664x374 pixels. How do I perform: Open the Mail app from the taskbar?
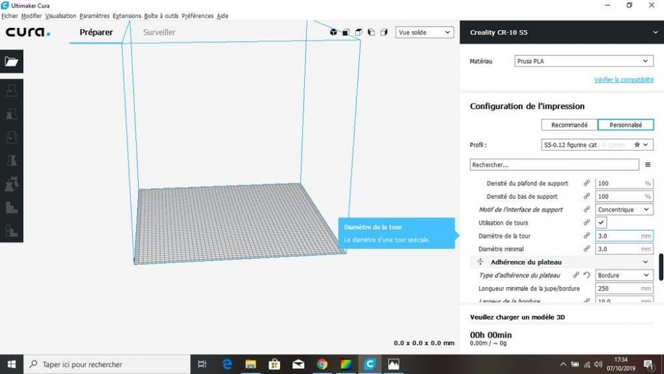299,364
